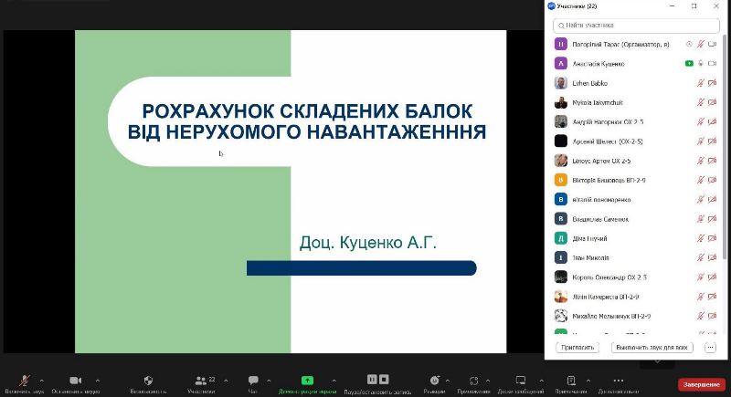
Task: Click camera-off icon for Арсеній Шелест
Action: coord(712,141)
